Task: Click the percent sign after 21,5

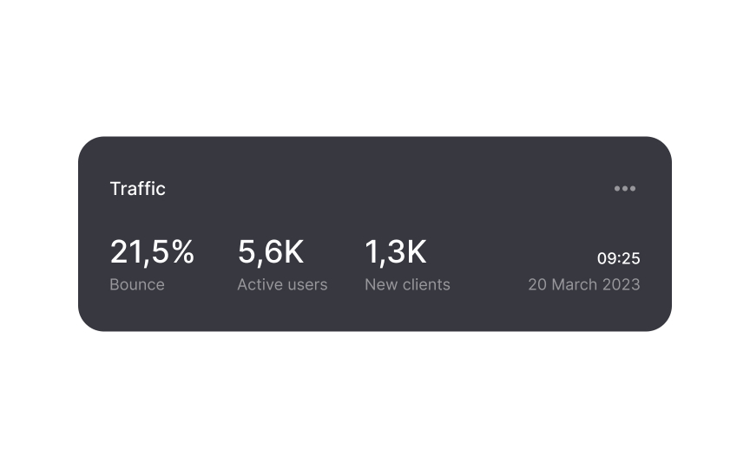Action: [181, 252]
